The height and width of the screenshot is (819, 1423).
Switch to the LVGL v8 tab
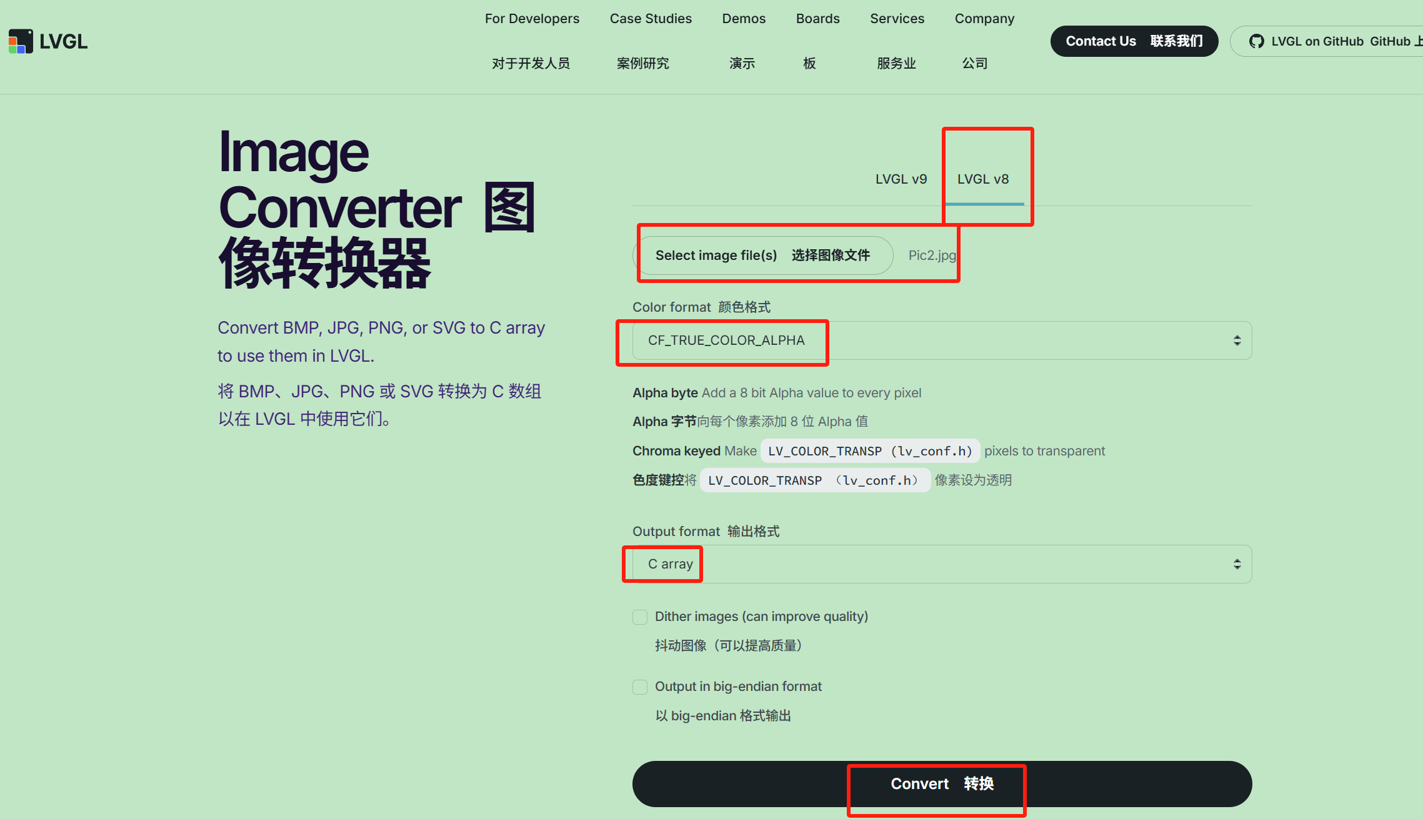983,179
